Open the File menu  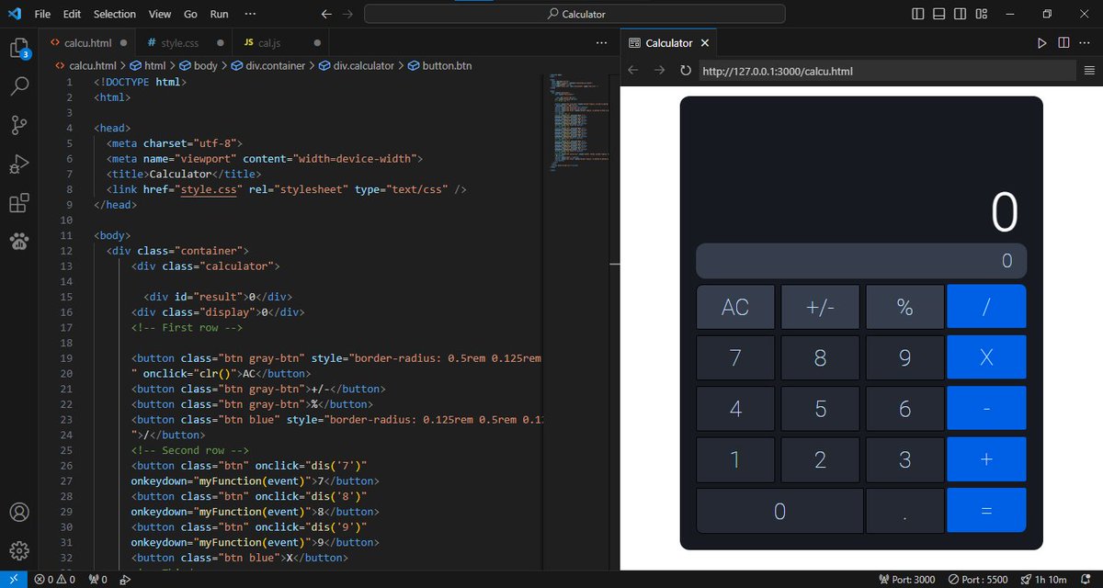click(x=42, y=14)
